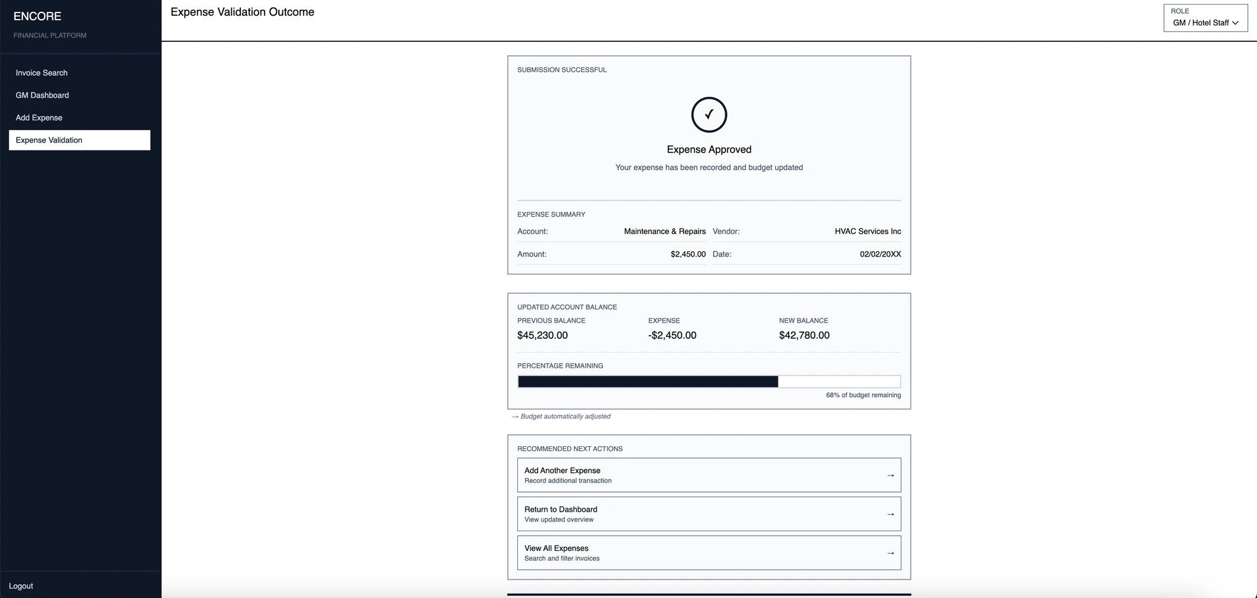
Task: Click the checkmark circle above Expense Approved text
Action: point(709,114)
